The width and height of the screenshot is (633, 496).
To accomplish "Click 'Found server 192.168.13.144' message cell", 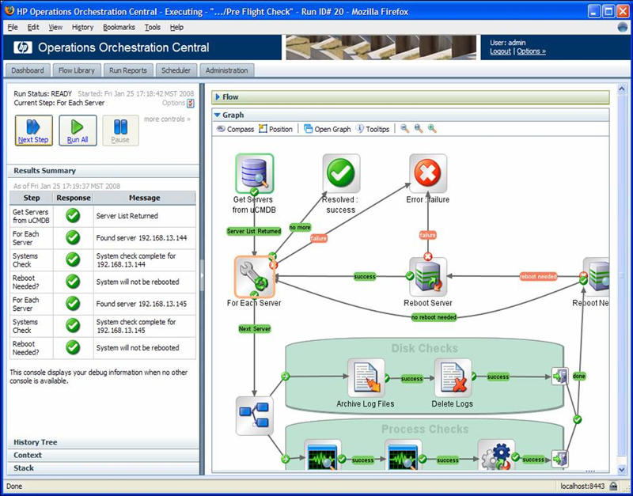I will 145,238.
